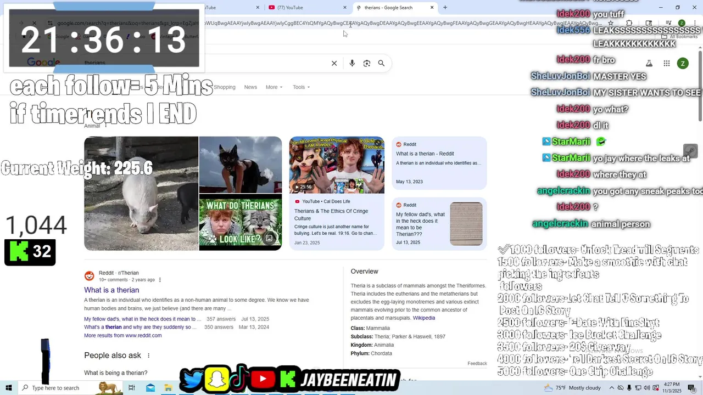Clear the Google search box with X
The height and width of the screenshot is (395, 703).
[334, 63]
